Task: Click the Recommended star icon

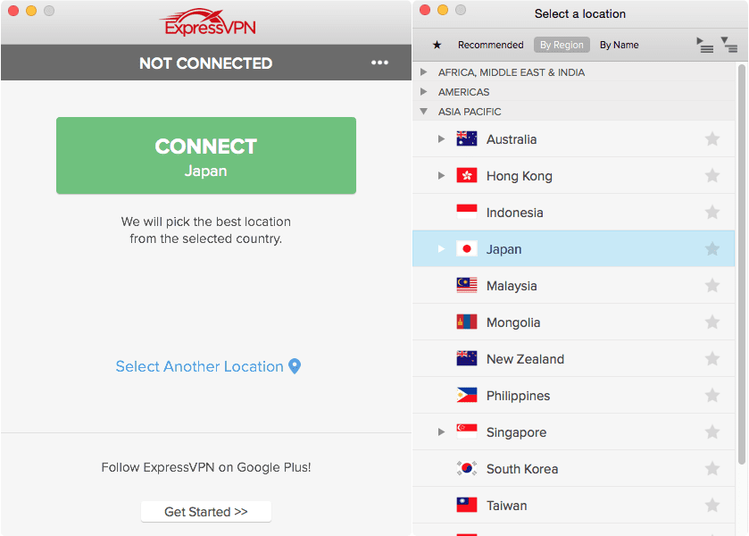Action: pos(436,44)
